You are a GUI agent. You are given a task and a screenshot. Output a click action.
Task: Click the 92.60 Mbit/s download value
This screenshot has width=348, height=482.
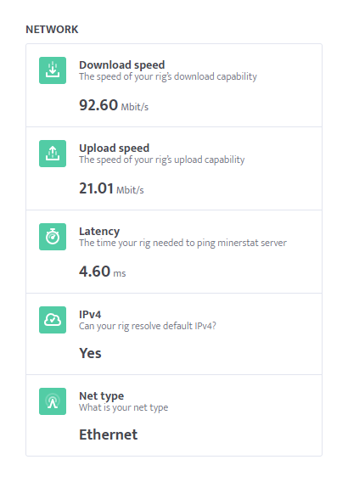point(114,105)
